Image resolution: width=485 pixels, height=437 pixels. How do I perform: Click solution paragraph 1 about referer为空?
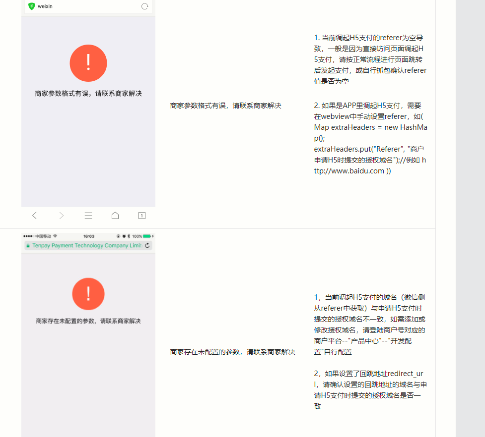click(370, 59)
